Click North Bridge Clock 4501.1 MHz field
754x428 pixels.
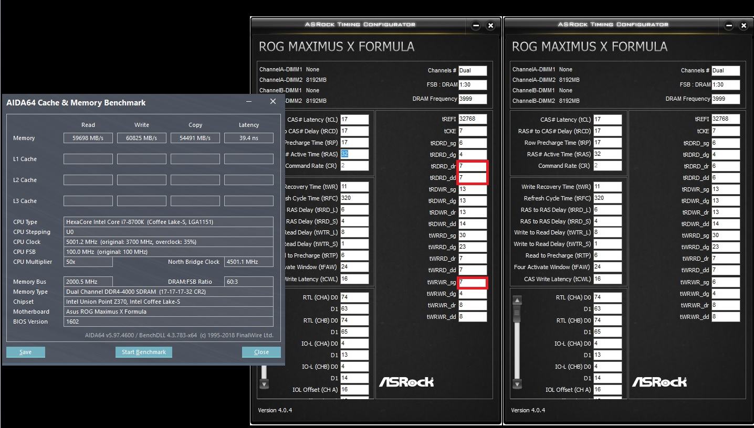(x=249, y=262)
